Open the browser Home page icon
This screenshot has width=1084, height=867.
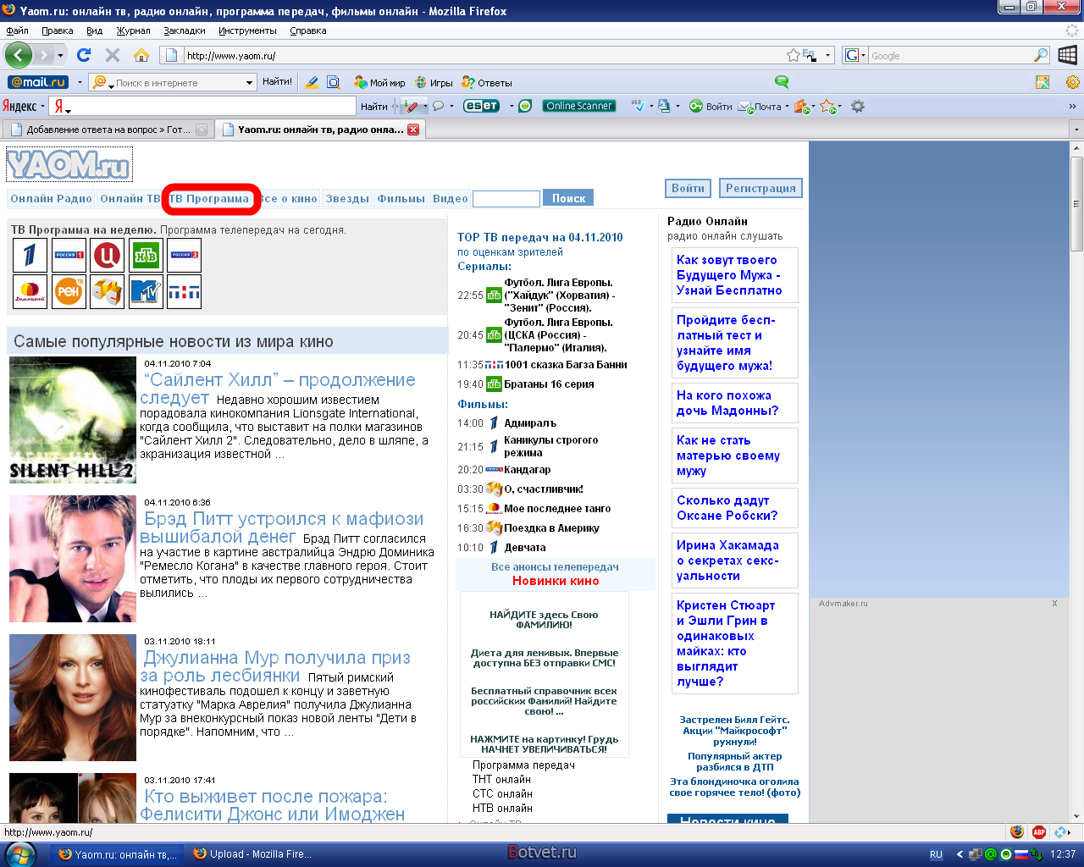[x=141, y=55]
